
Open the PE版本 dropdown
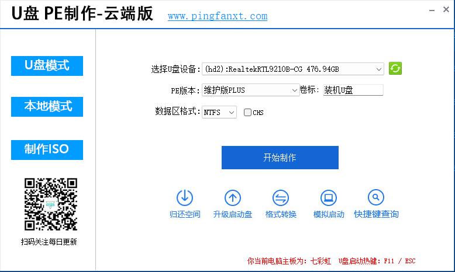coord(251,90)
